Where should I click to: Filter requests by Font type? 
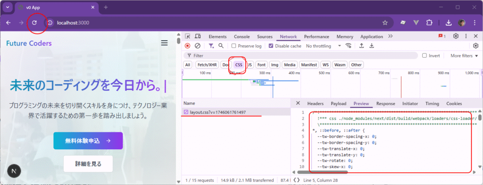(261, 65)
